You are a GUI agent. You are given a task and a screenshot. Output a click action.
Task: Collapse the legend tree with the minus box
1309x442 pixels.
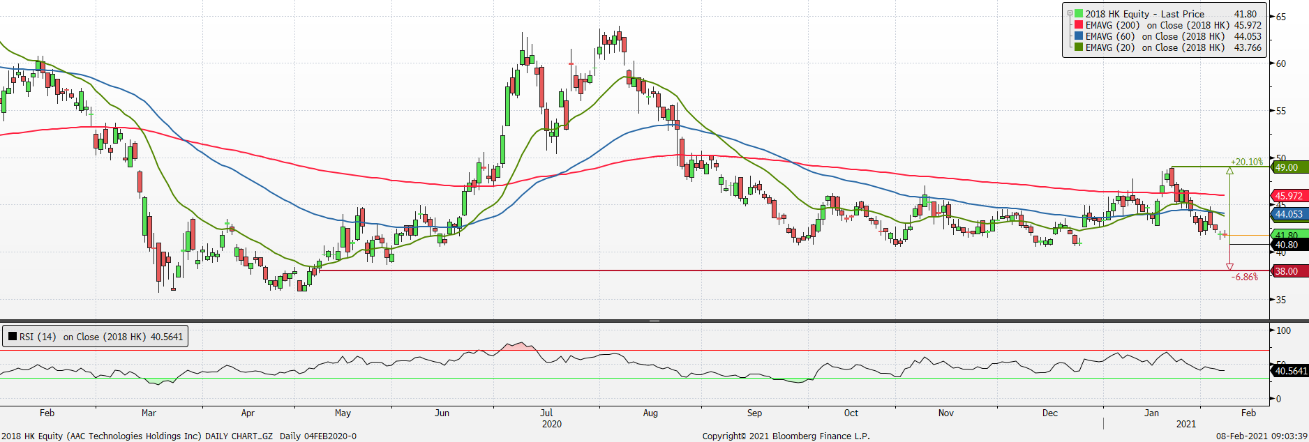pyautogui.click(x=1070, y=13)
